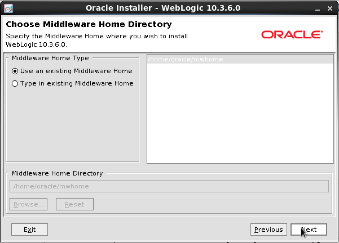Click the Reset button

[x=74, y=204]
